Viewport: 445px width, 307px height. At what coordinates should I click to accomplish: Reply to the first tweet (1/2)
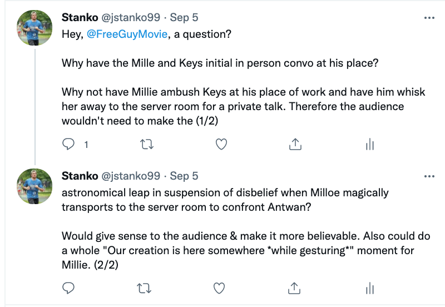pos(69,145)
